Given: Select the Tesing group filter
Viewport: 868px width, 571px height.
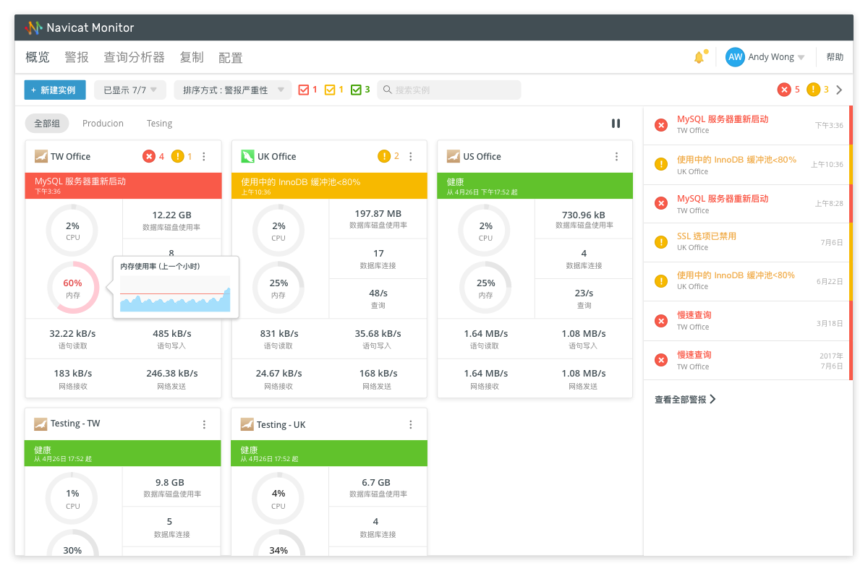Looking at the screenshot, I should point(159,124).
